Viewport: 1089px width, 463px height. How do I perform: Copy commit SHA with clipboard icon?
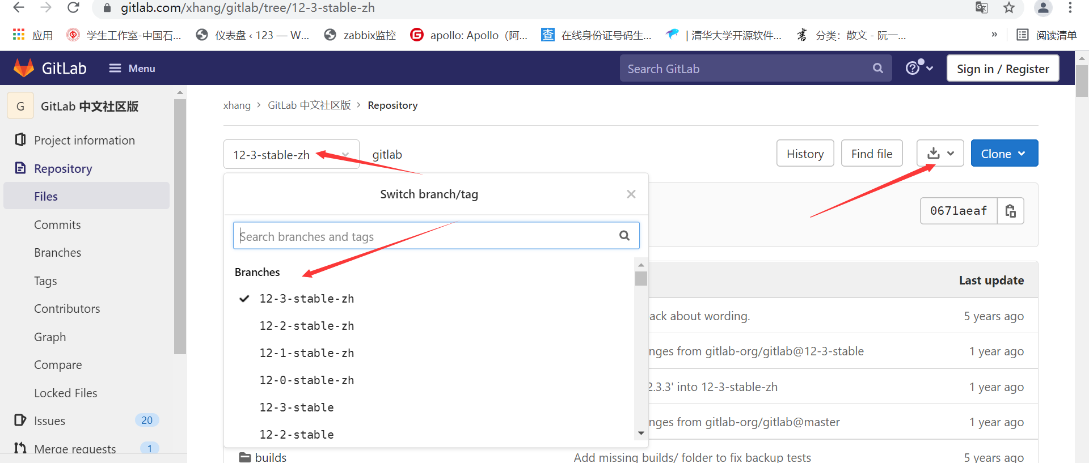click(1011, 211)
